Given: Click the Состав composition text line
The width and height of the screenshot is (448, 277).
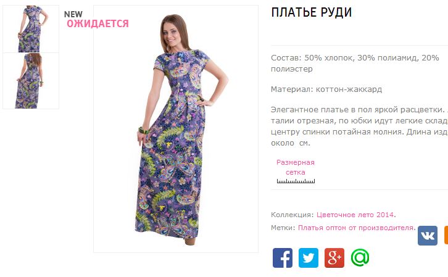Looking at the screenshot, I should (355, 64).
